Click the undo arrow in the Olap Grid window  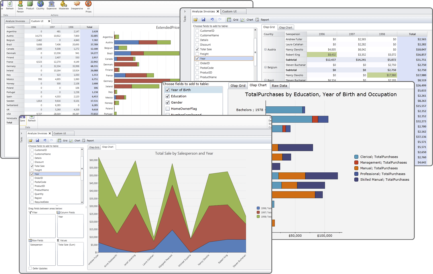(212, 20)
